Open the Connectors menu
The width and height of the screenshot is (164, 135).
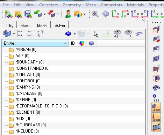[111, 5]
